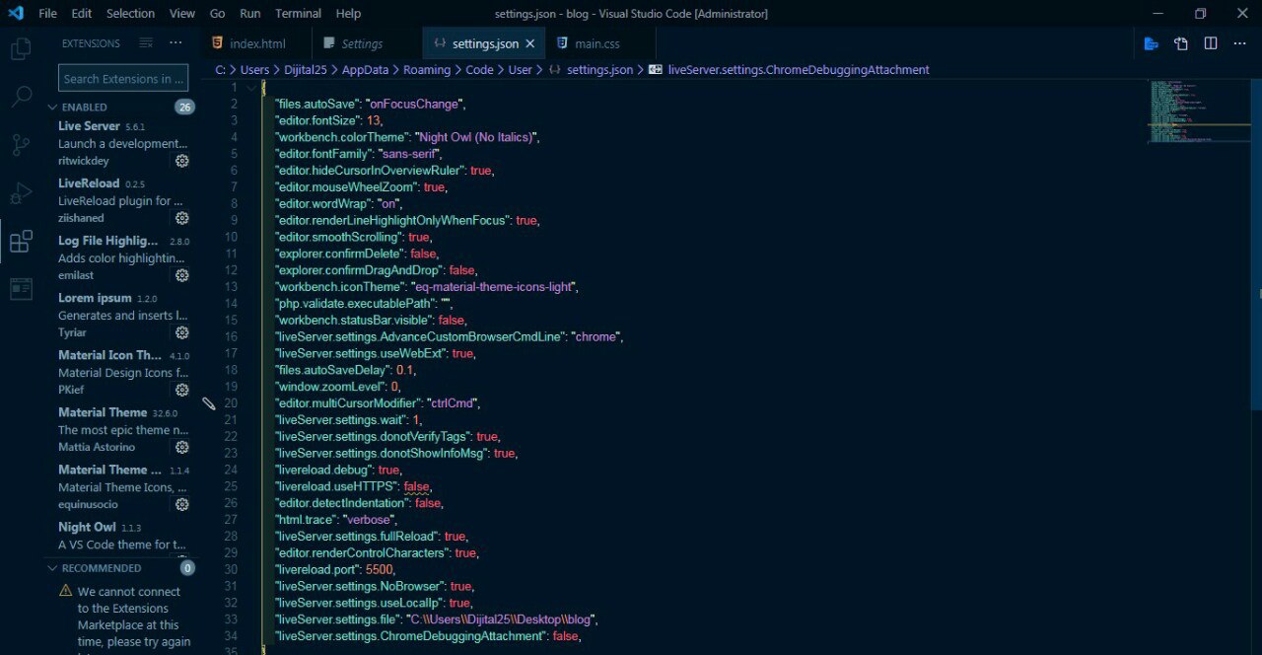The height and width of the screenshot is (655, 1262).
Task: Click the enabled extensions count badge 26
Action: point(184,107)
